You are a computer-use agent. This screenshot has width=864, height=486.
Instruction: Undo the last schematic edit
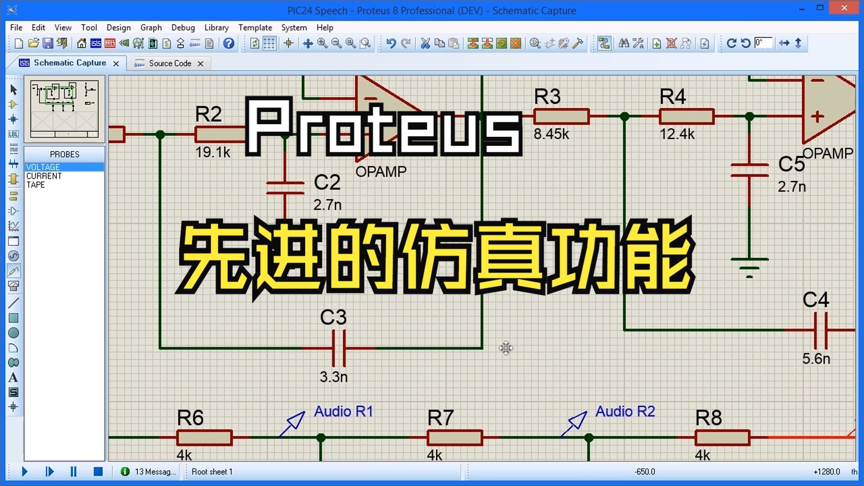tap(391, 43)
